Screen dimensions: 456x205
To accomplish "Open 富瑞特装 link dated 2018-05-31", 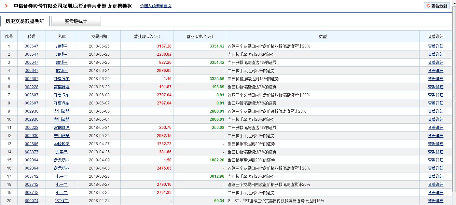I will point(62,127).
